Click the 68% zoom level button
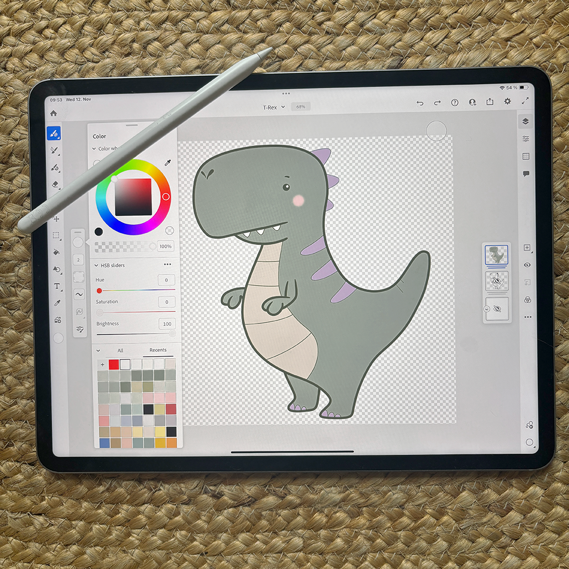The height and width of the screenshot is (569, 569). click(x=301, y=106)
